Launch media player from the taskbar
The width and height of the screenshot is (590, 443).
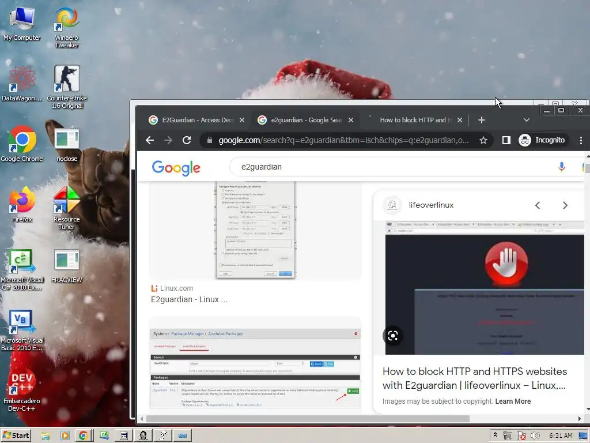pyautogui.click(x=65, y=436)
